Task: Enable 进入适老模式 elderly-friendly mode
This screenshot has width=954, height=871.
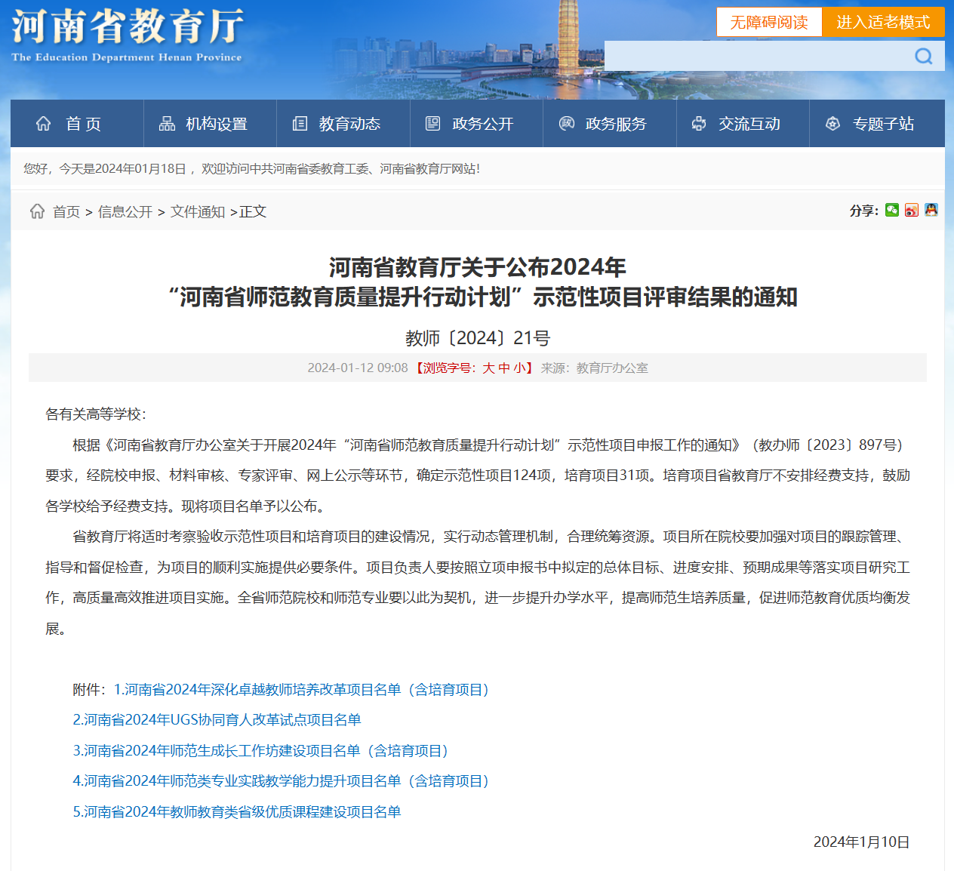Action: point(882,23)
